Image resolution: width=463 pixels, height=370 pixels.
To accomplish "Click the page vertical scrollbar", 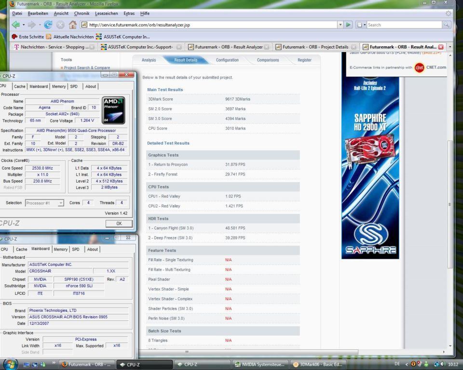I will (450, 204).
